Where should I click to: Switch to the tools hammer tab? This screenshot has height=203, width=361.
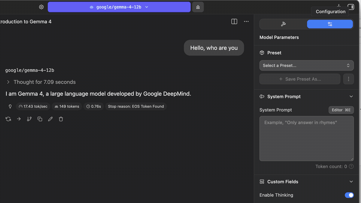[x=283, y=24]
